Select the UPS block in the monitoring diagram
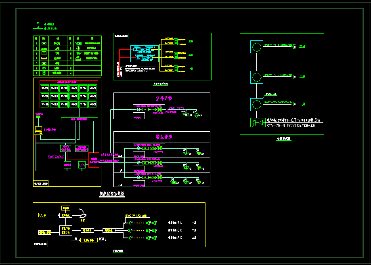 (82, 165)
